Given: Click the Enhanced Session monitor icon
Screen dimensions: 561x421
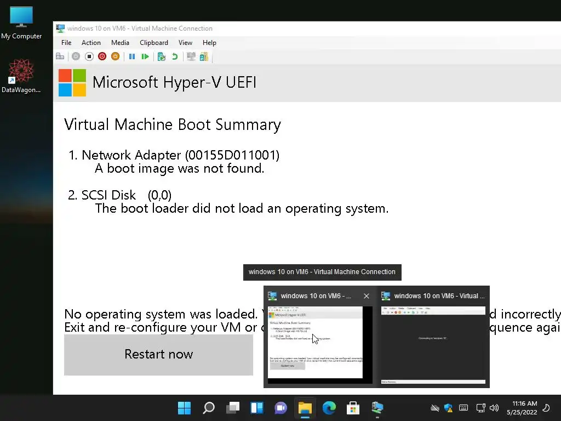Looking at the screenshot, I should [191, 56].
